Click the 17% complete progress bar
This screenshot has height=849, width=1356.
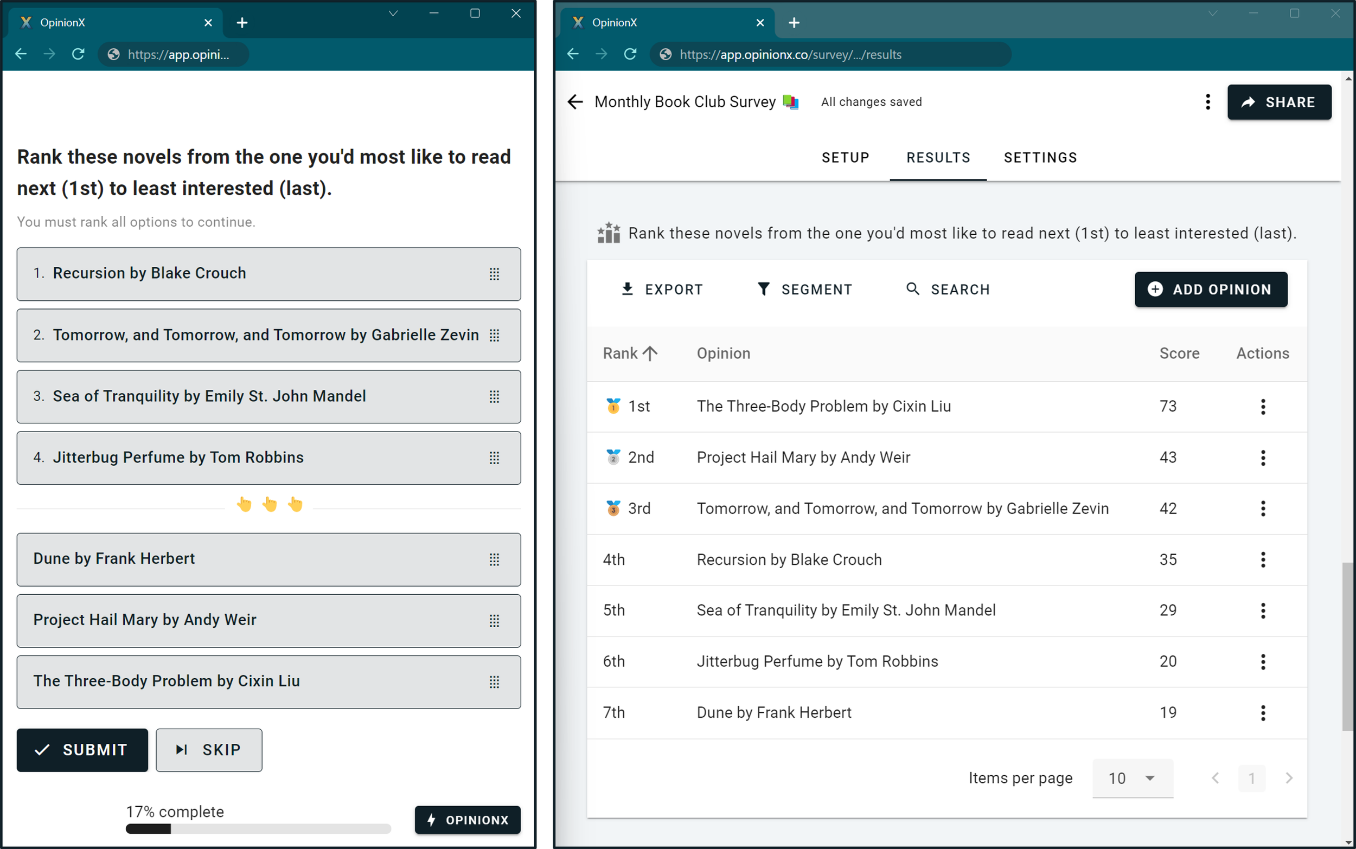pos(258,829)
